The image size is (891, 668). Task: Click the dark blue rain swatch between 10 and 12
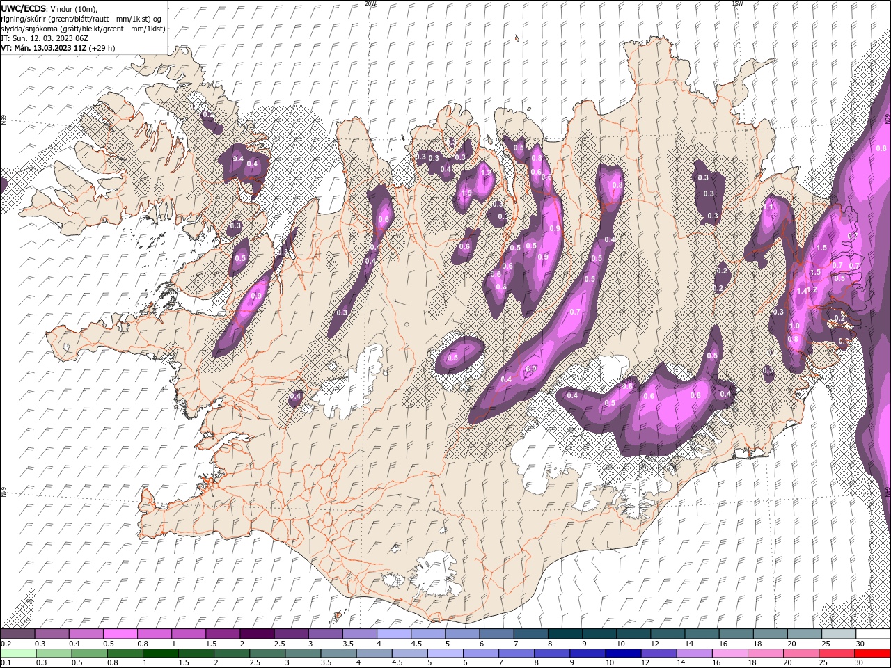coord(622,653)
